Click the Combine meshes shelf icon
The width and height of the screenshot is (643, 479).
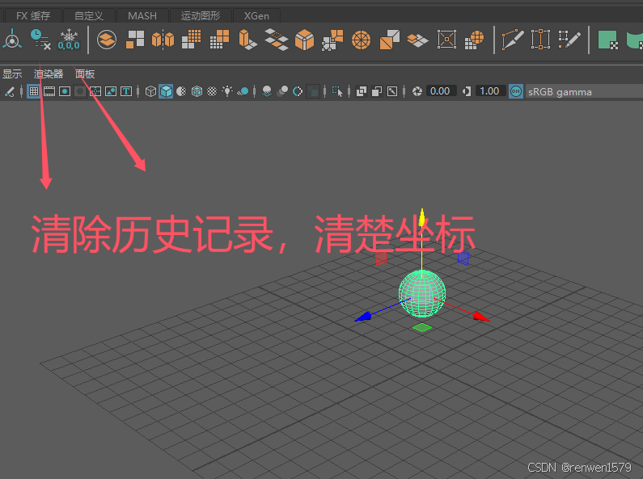point(107,40)
